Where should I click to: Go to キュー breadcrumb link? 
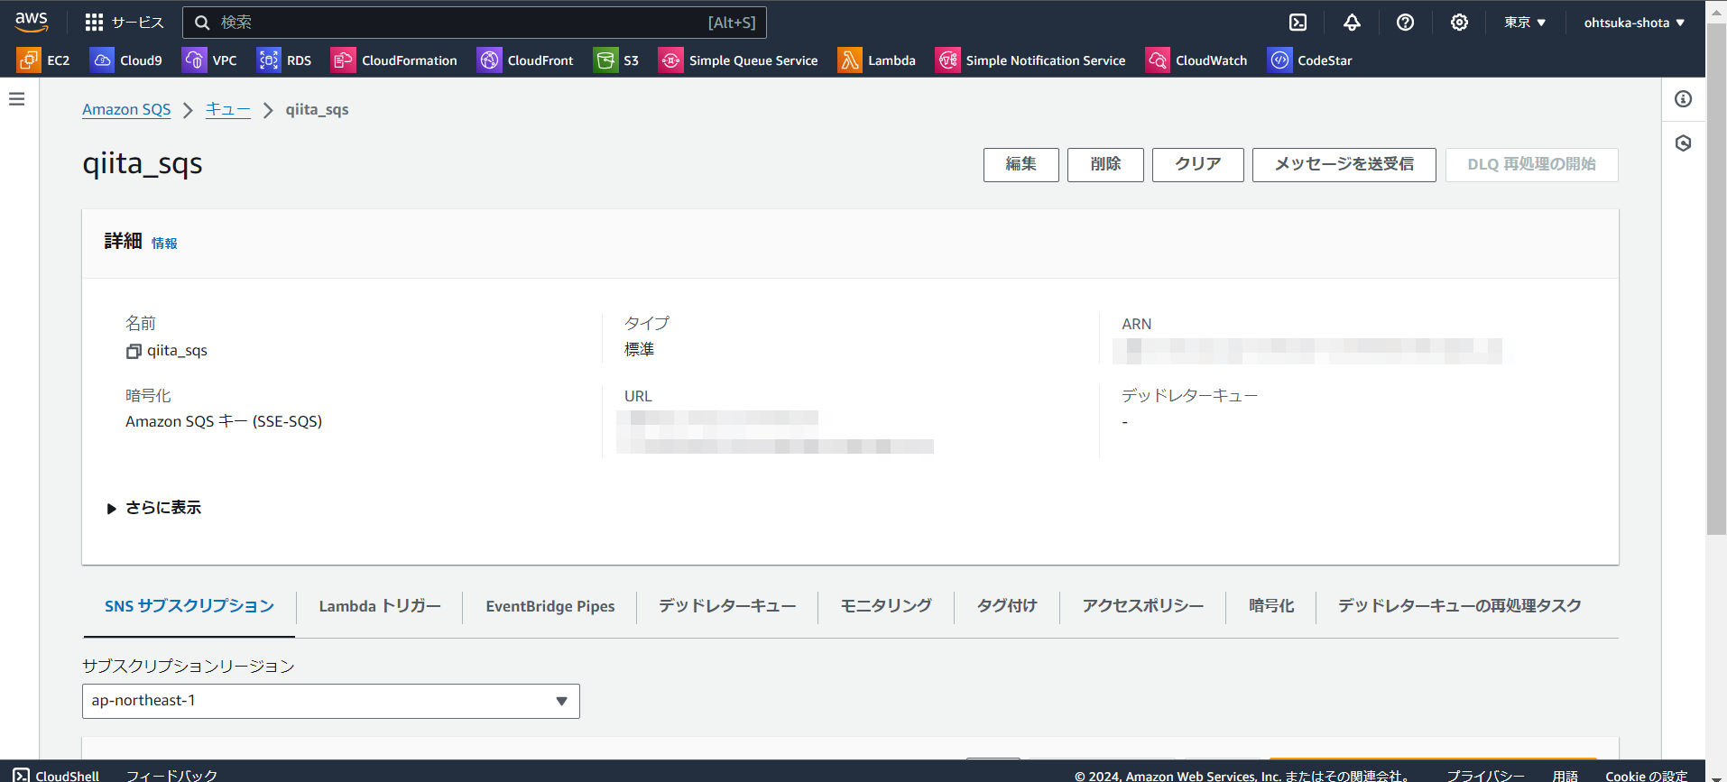click(x=228, y=109)
